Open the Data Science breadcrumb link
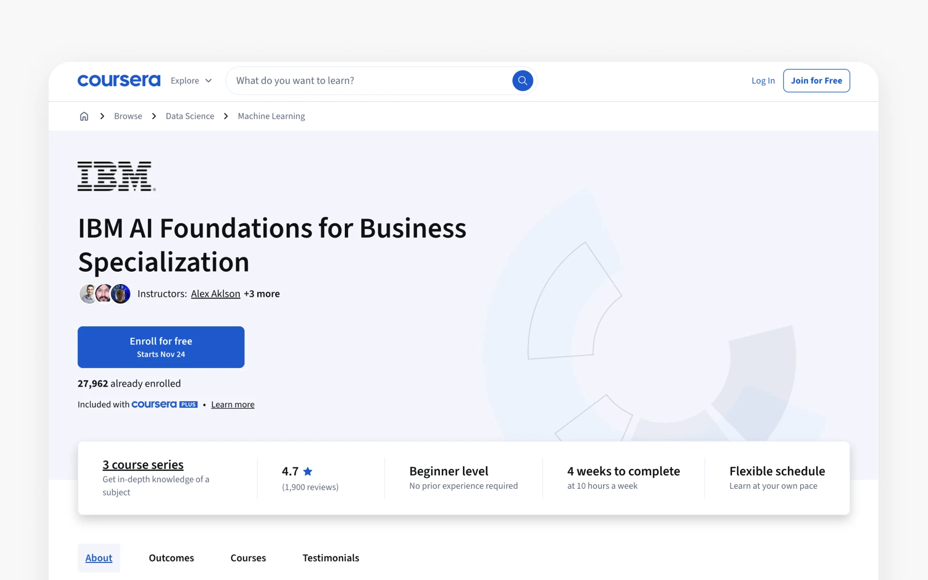Viewport: 928px width, 580px height. coord(190,116)
